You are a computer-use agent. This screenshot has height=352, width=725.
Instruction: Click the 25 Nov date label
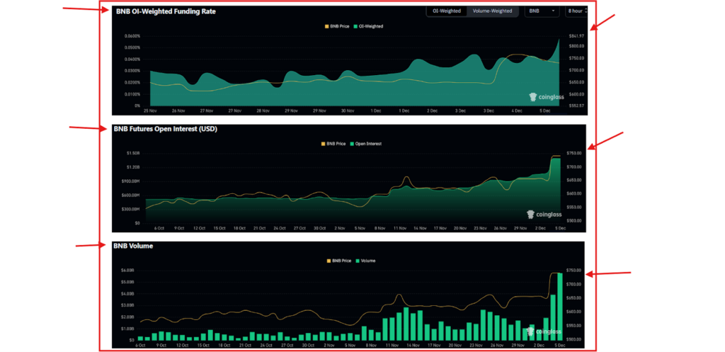pyautogui.click(x=150, y=111)
